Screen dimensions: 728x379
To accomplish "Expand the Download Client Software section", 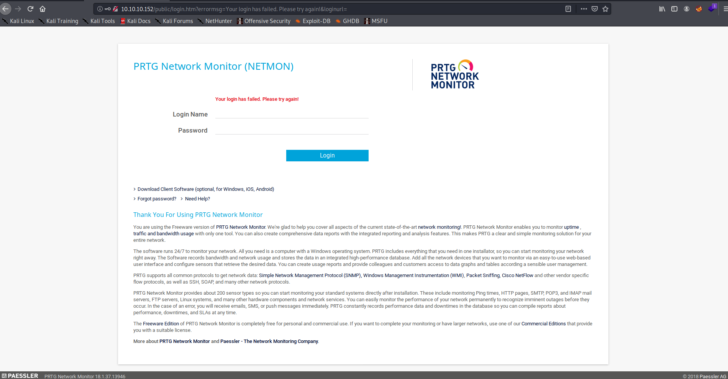I will pos(205,189).
